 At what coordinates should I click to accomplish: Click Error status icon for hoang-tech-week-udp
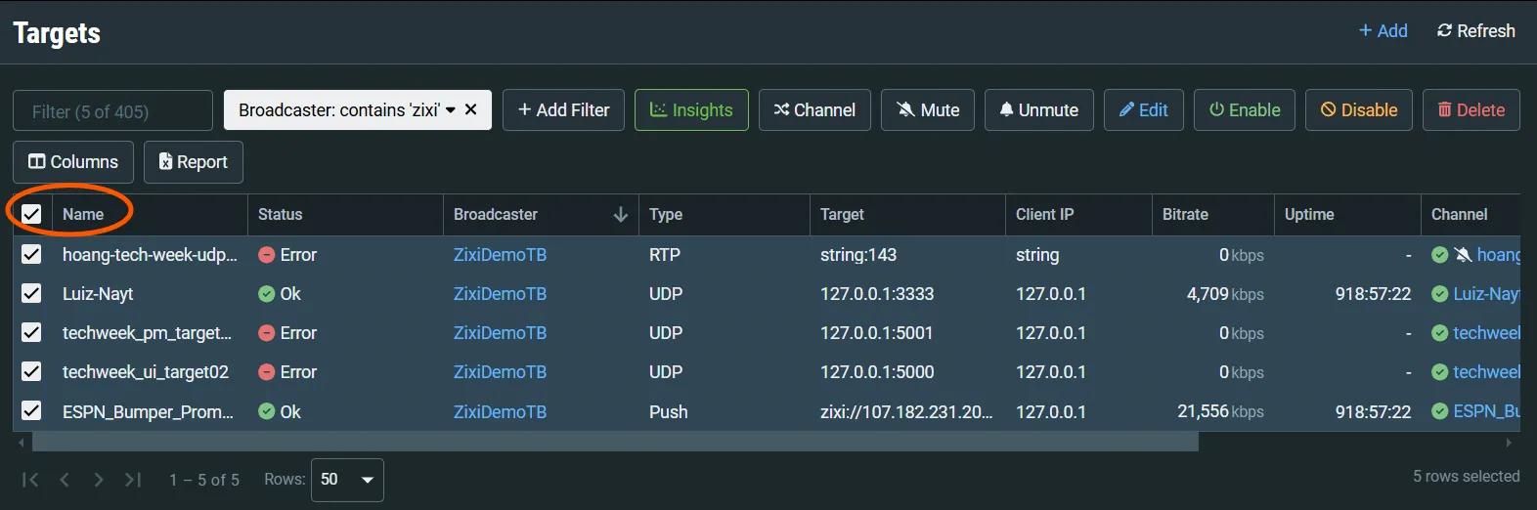(x=266, y=255)
